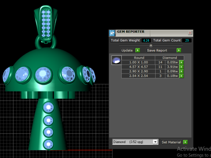211x158 pixels.
Task: Click the Total Gem Count label
Action: (x=167, y=40)
